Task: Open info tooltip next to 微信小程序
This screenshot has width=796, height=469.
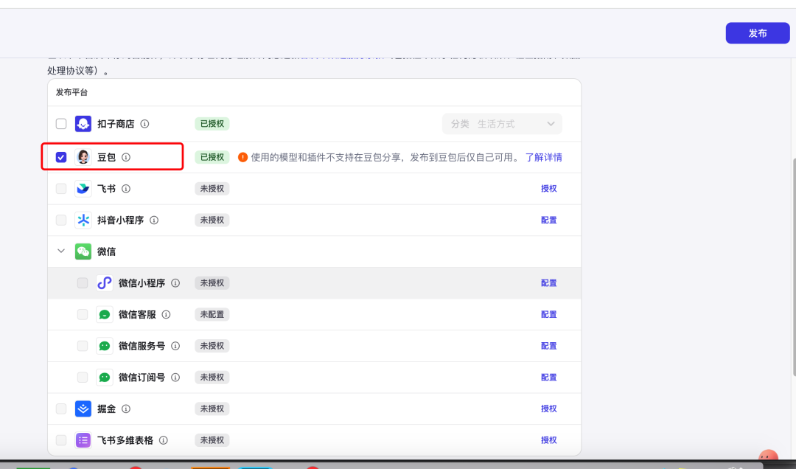Action: coord(175,283)
